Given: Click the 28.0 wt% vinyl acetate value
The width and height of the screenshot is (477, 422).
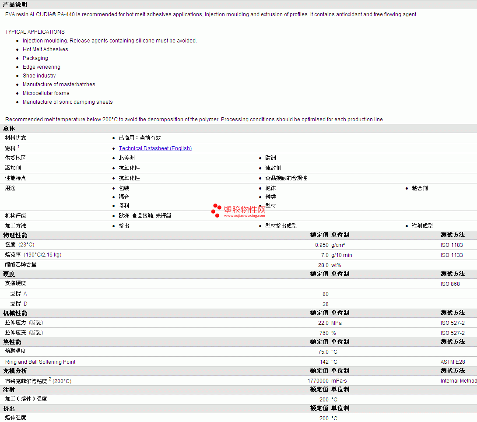Looking at the screenshot, I should point(330,265).
